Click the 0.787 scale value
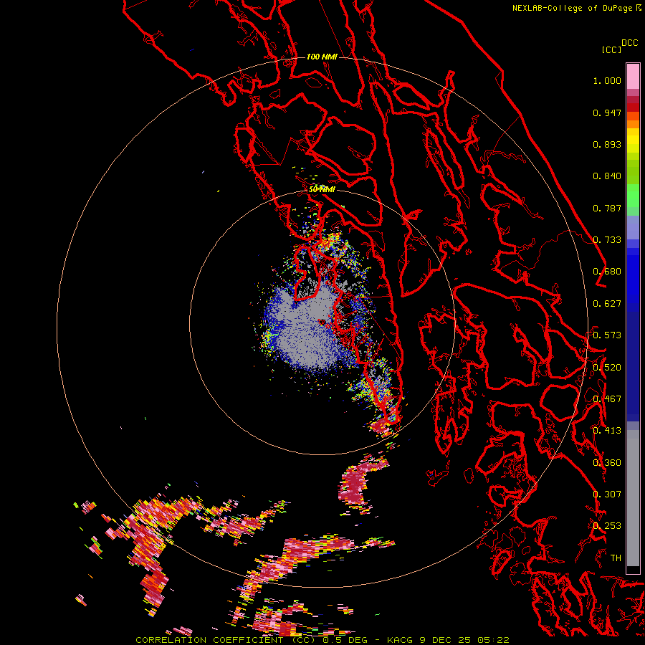Image resolution: width=645 pixels, height=645 pixels. coord(607,208)
